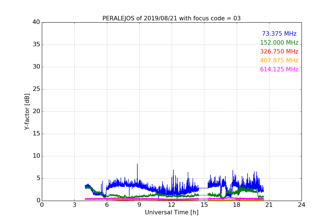
Task: Select the 326.750 MHz legend label
Action: click(x=279, y=52)
